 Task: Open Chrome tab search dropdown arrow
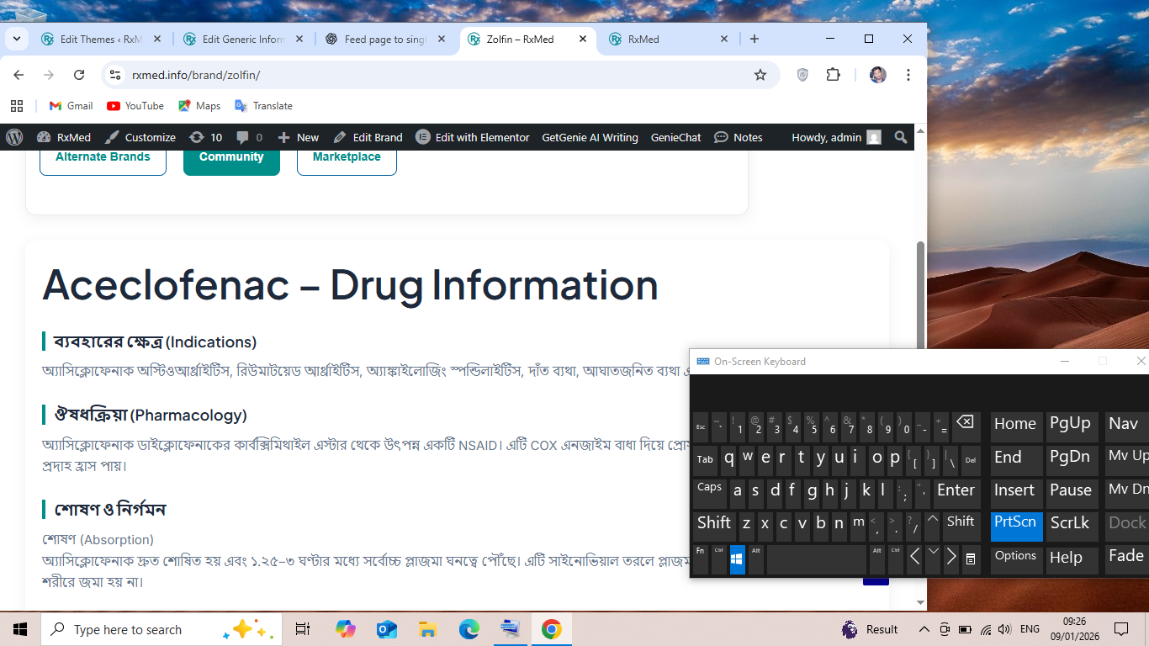point(16,39)
